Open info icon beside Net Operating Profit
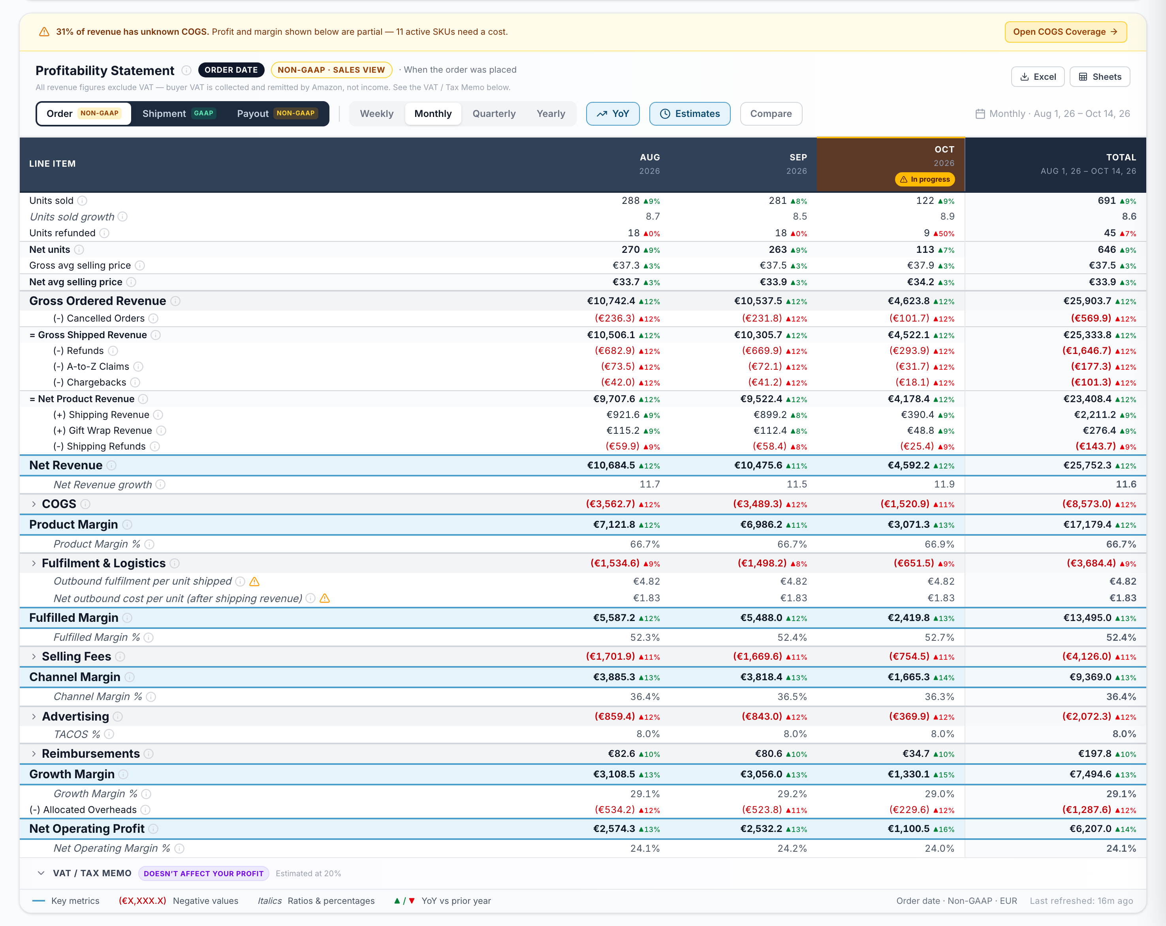This screenshot has width=1166, height=926. pyautogui.click(x=154, y=829)
